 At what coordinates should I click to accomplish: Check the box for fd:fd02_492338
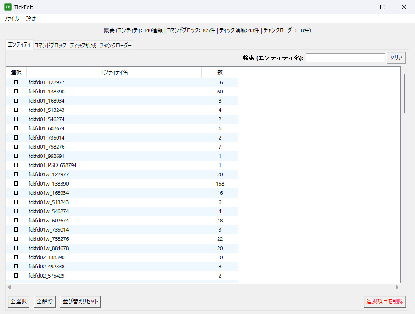pos(16,266)
